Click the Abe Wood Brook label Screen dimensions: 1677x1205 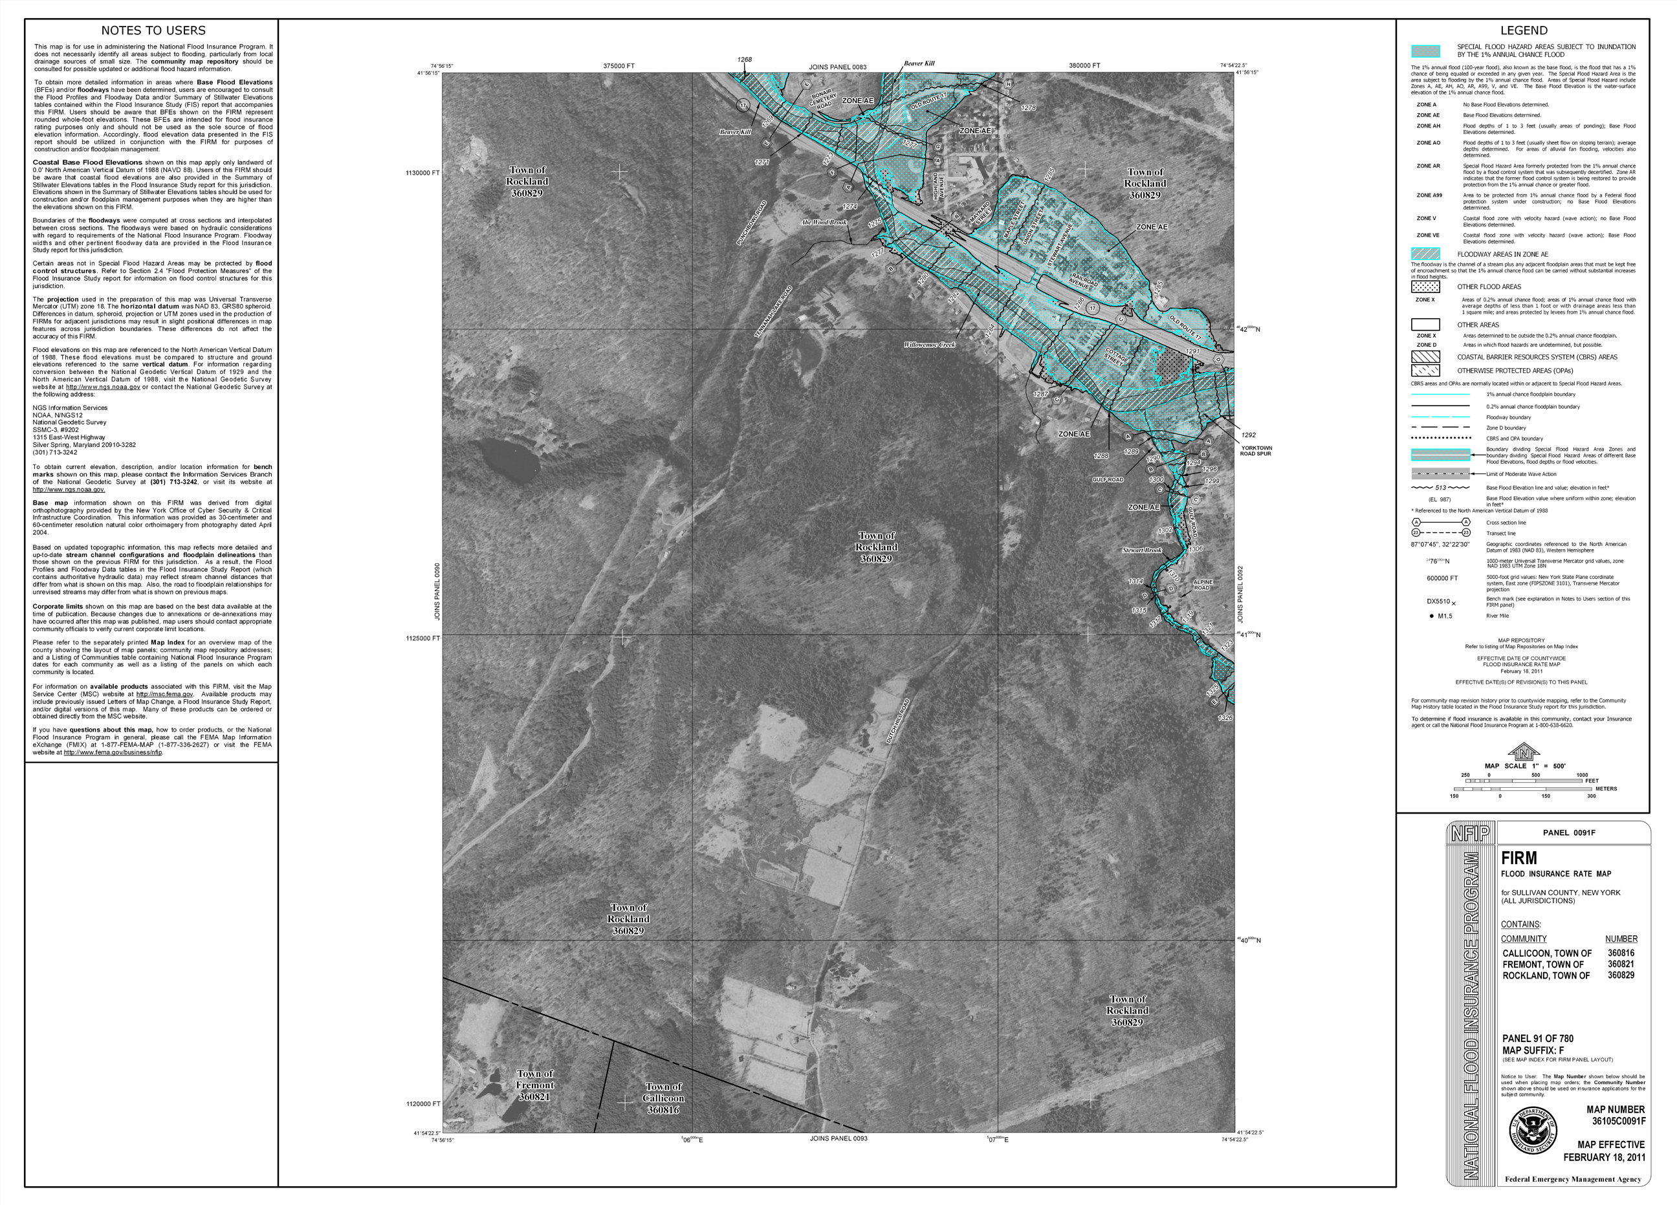click(x=824, y=222)
